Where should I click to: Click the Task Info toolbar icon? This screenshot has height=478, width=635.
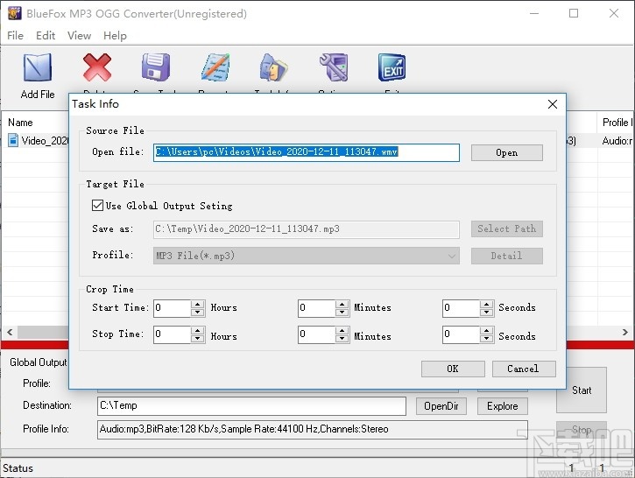pos(274,67)
